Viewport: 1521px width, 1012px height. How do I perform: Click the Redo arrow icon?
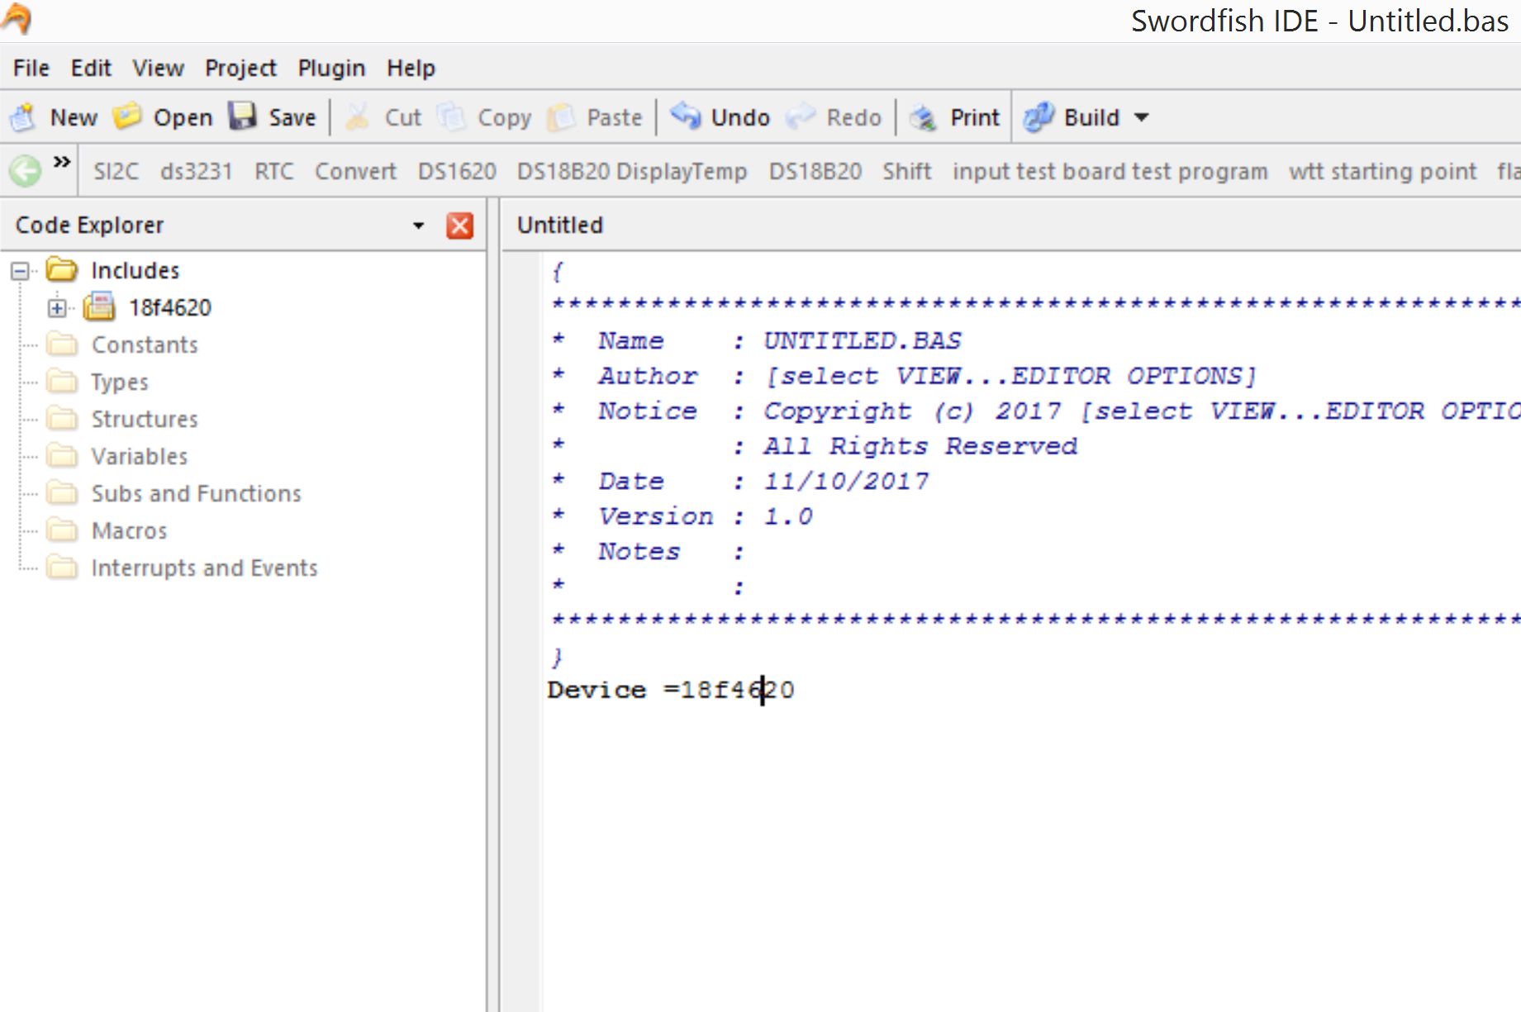[x=801, y=116]
